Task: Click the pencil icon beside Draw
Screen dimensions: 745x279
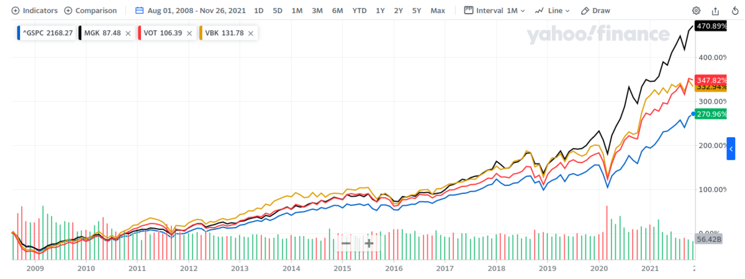Action: (585, 11)
